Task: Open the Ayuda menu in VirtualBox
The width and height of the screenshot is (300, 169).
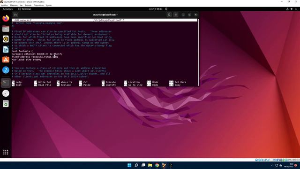Action: pos(49,5)
